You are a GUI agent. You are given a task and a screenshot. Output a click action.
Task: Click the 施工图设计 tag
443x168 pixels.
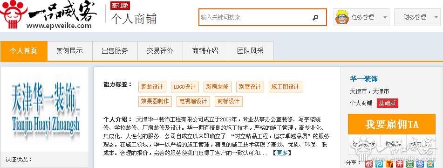point(286,87)
